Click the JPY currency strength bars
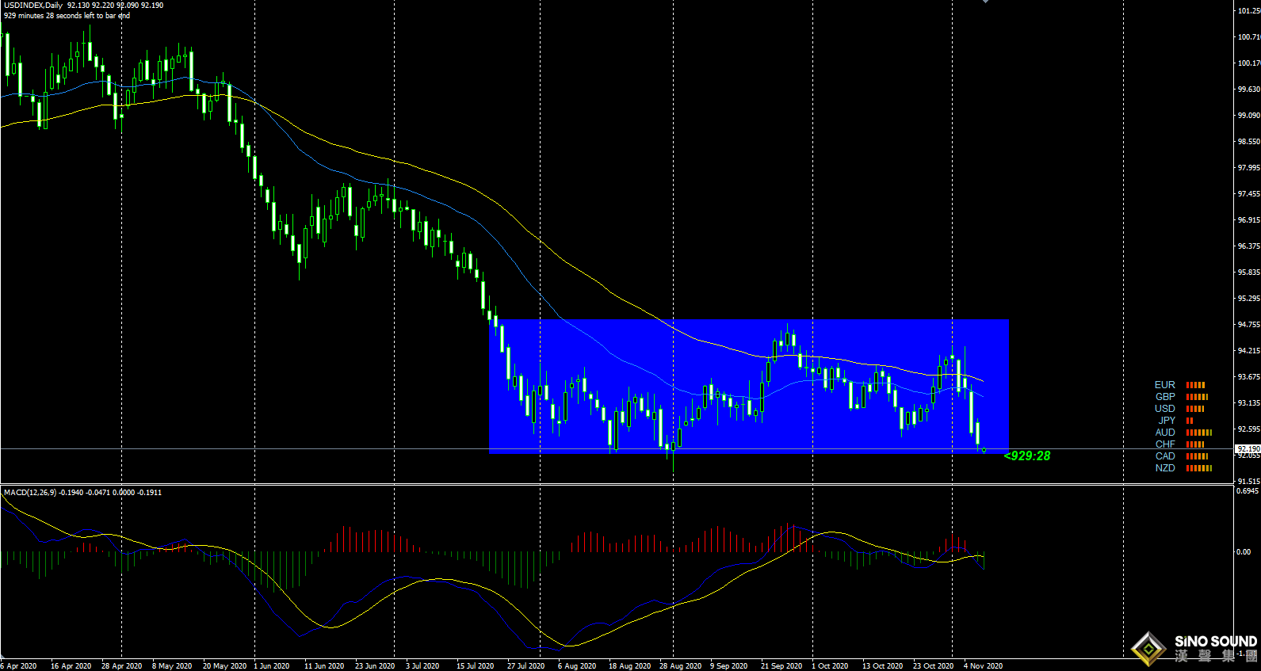1261x671 pixels. pyautogui.click(x=1190, y=421)
